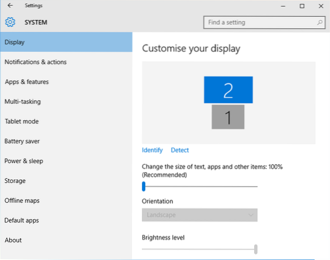Select monitor 1 in display layout
The image size is (330, 260).
(x=228, y=116)
